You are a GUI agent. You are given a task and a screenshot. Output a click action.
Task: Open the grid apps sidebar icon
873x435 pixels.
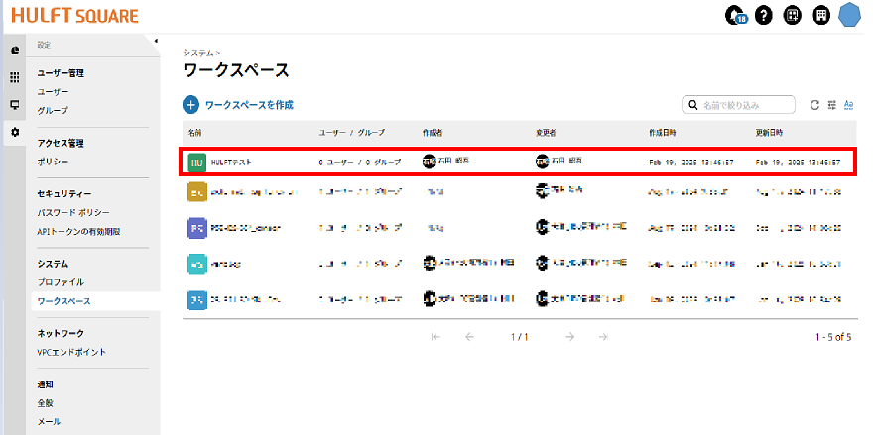click(x=15, y=77)
